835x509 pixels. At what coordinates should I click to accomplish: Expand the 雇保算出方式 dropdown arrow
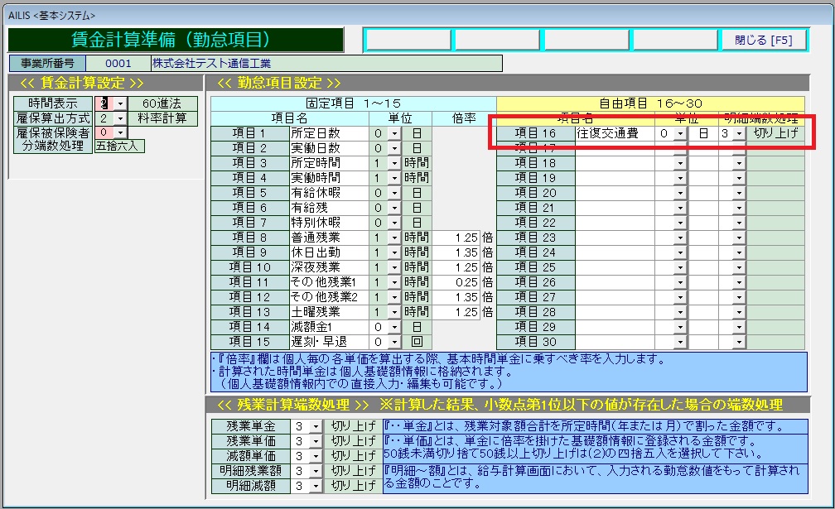(x=120, y=118)
